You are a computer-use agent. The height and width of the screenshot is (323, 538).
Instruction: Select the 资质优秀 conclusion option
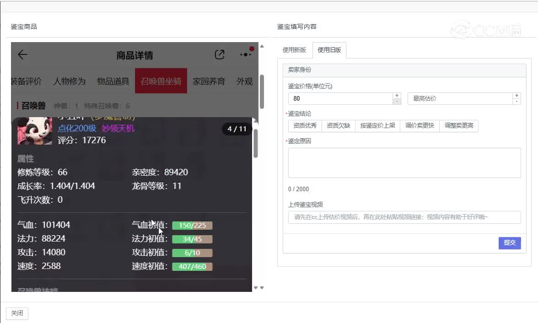tap(305, 126)
